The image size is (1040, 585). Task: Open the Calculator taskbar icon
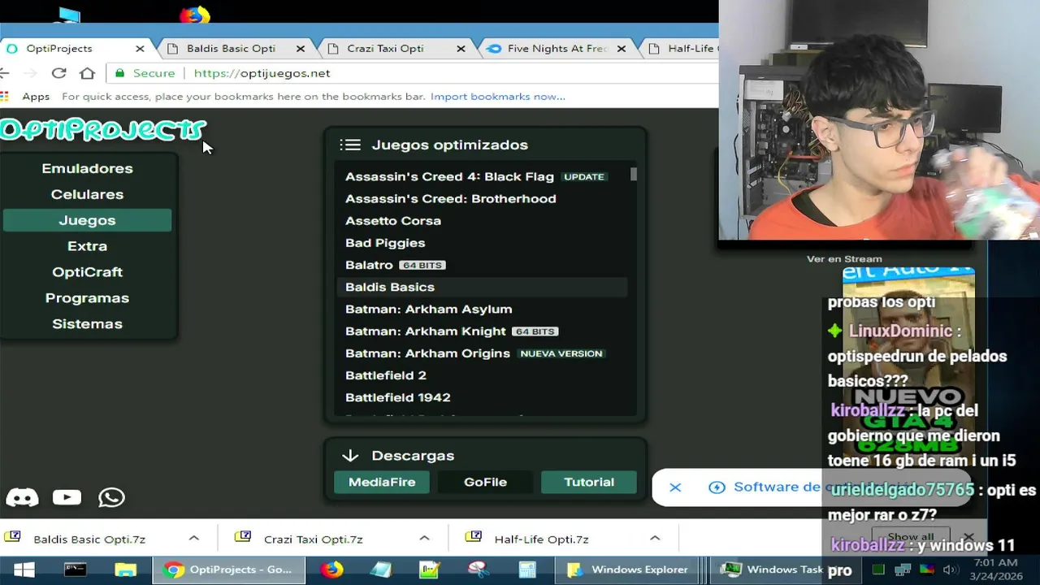tap(527, 570)
